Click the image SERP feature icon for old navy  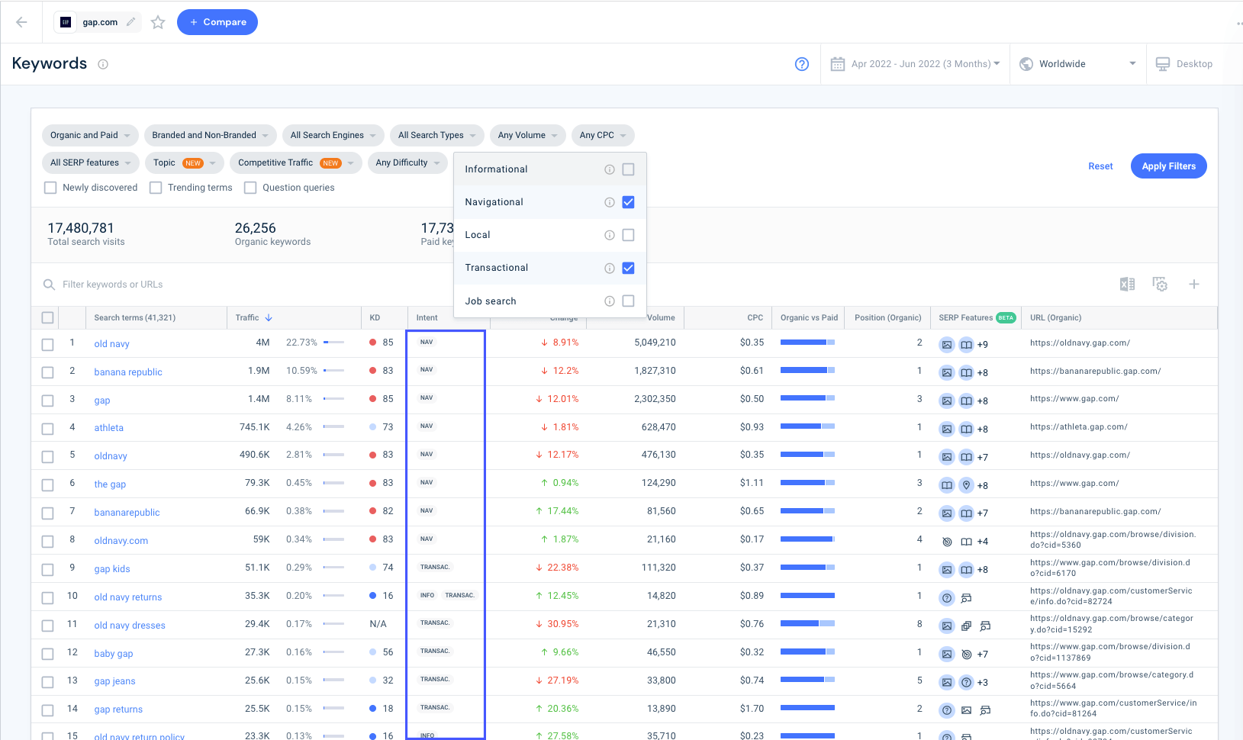[947, 345]
